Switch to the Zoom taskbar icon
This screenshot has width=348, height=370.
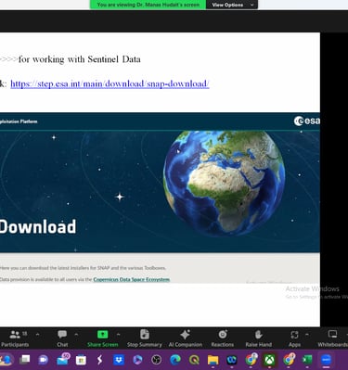click(326, 360)
